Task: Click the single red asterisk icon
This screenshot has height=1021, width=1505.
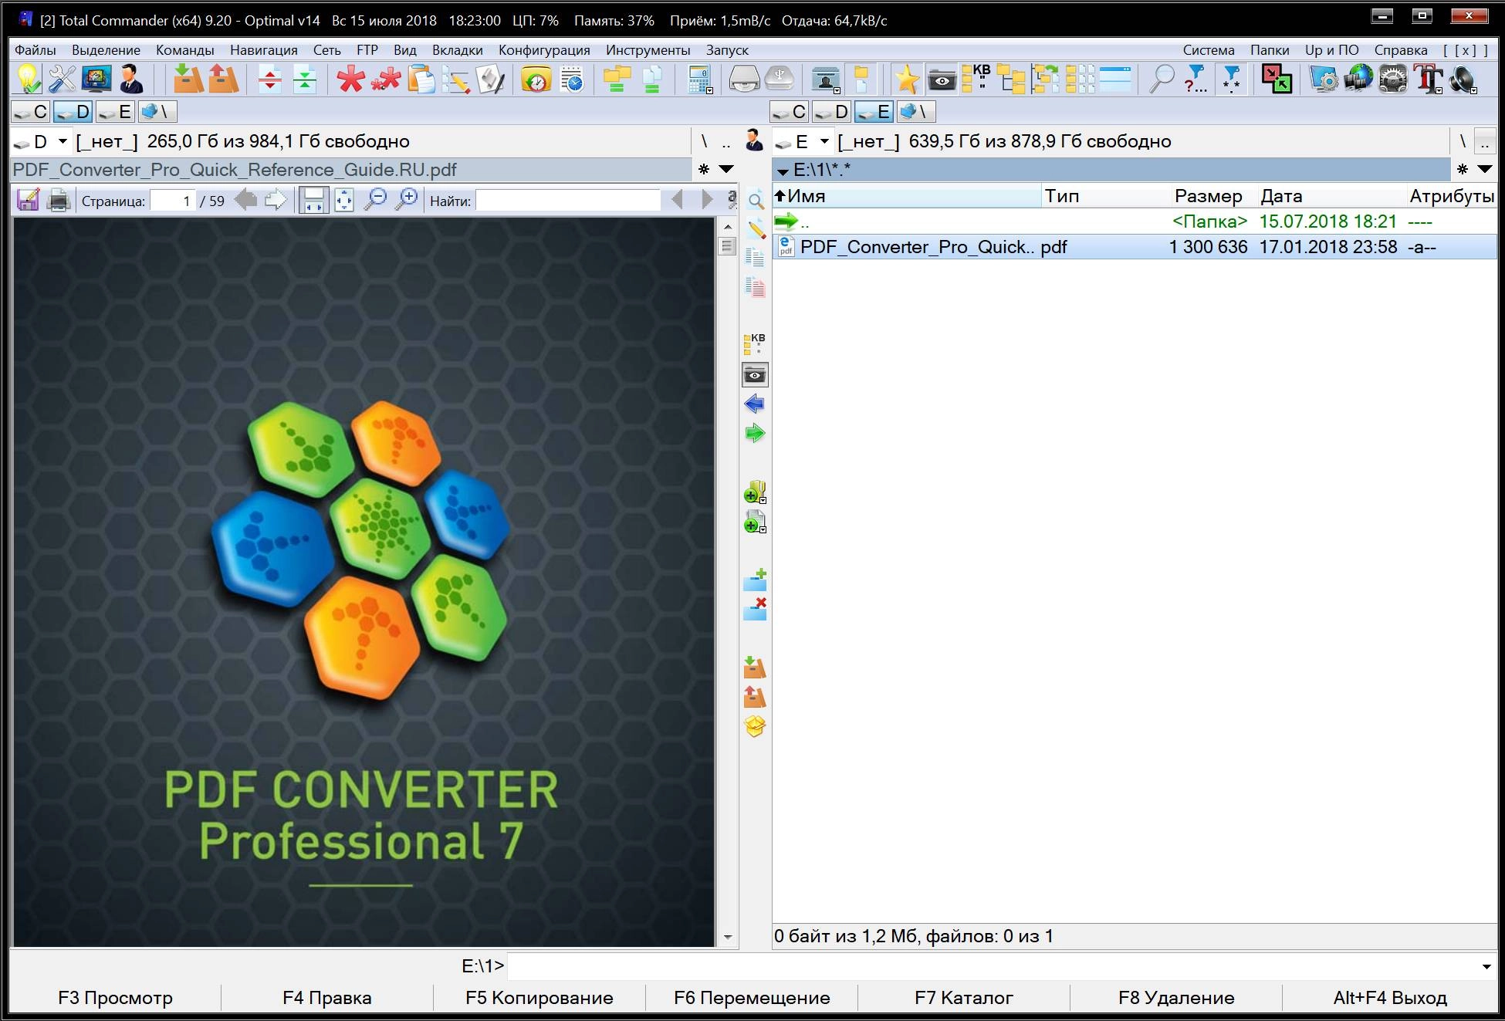Action: [x=350, y=79]
